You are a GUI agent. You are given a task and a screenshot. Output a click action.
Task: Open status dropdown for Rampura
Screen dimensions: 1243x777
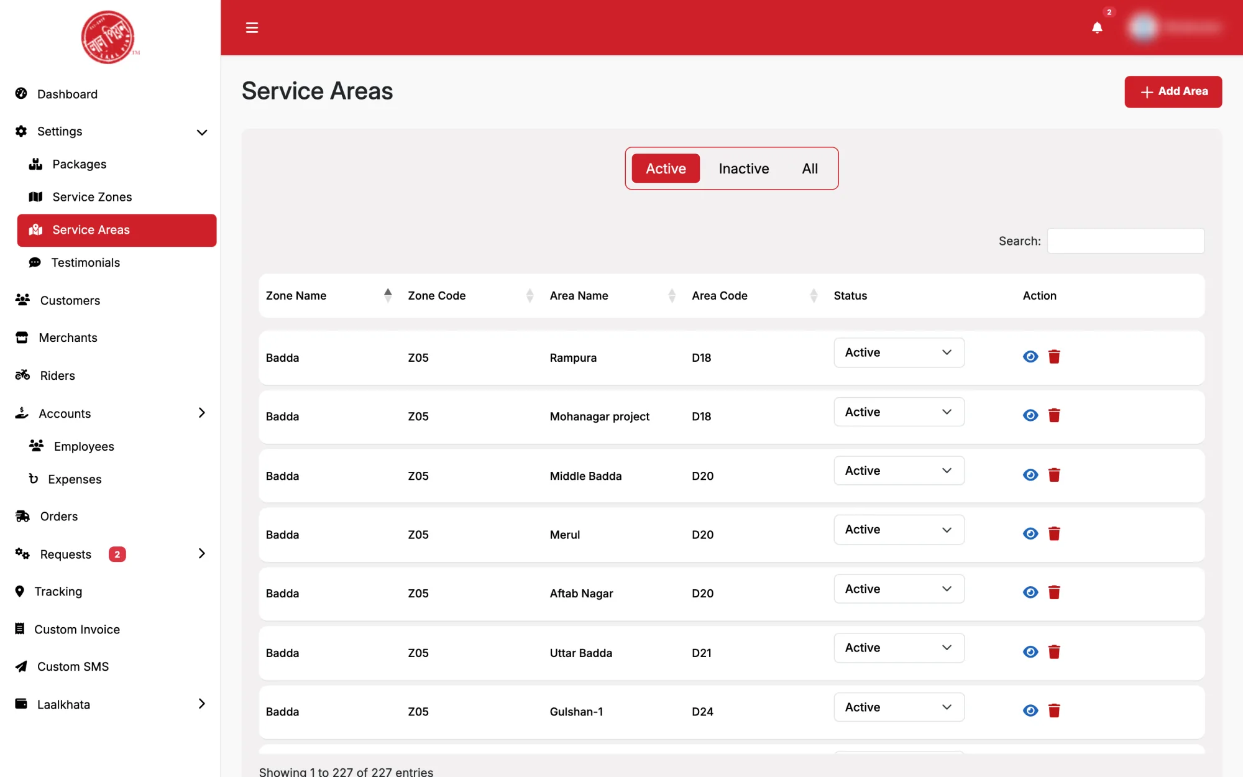[899, 352]
